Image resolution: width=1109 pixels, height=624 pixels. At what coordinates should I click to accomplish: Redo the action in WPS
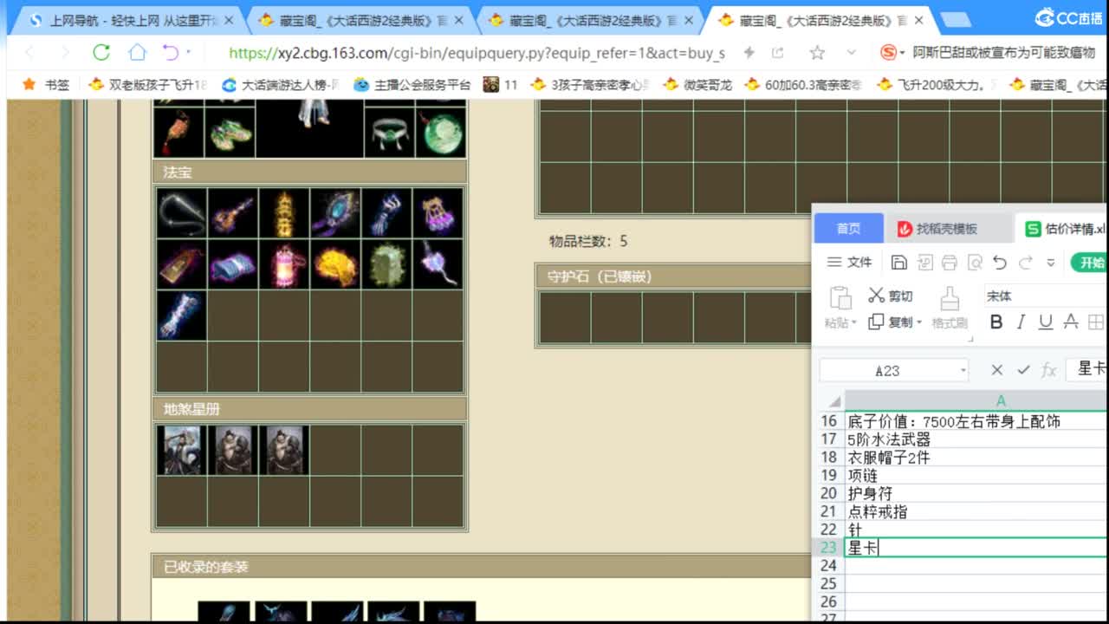1026,262
